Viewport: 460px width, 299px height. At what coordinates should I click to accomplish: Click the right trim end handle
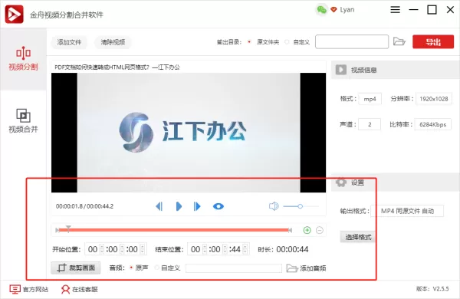tap(290, 230)
